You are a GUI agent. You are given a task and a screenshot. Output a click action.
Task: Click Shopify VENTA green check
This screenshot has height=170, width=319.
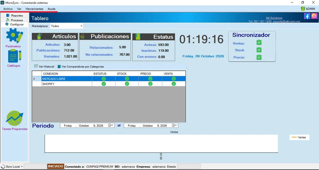[174, 84]
